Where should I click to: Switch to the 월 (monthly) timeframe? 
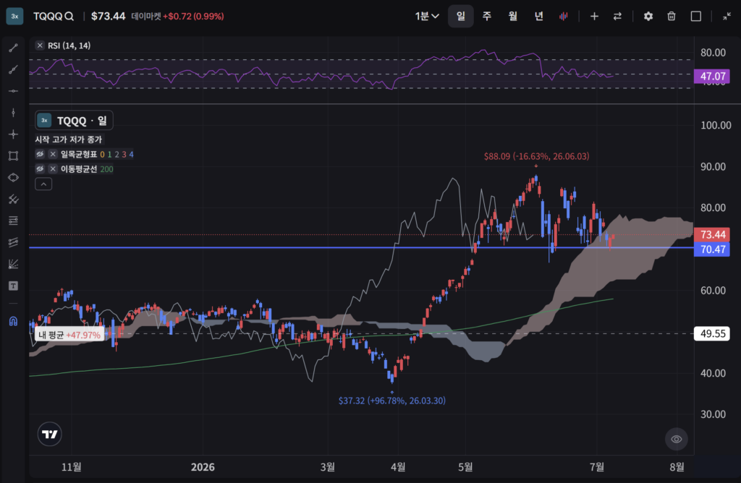[x=513, y=16]
